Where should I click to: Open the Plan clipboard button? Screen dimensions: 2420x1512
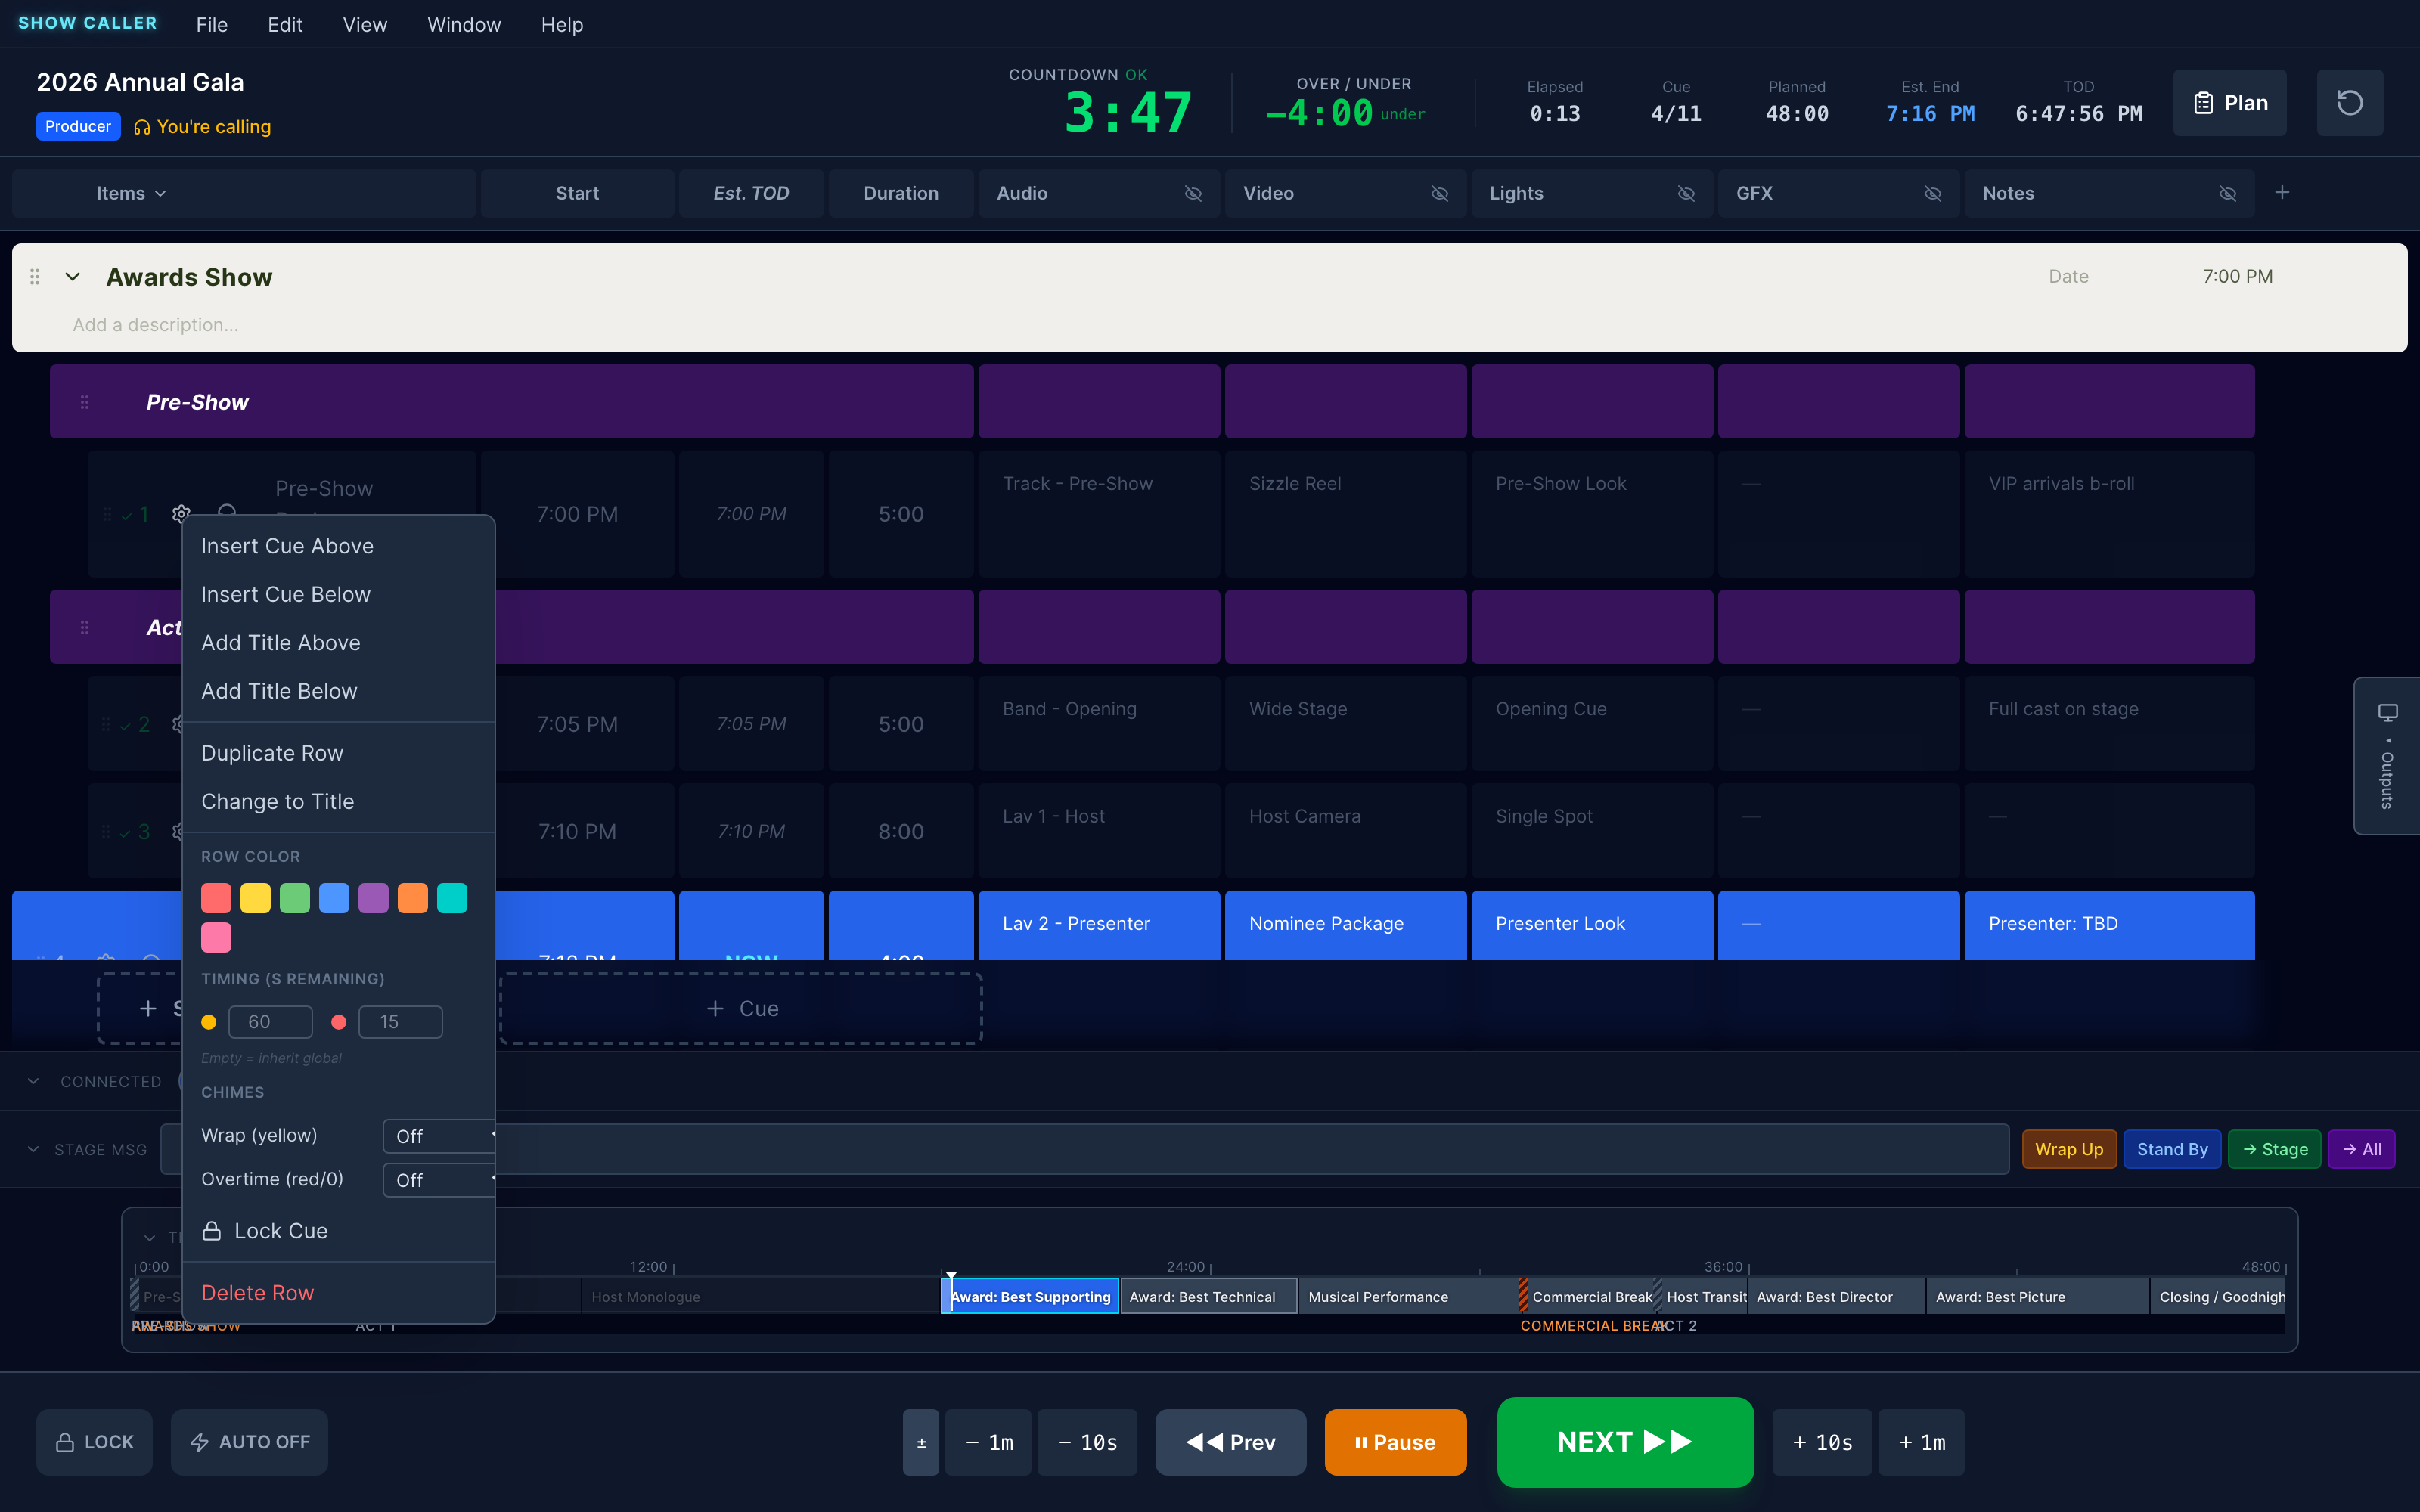click(x=2229, y=103)
